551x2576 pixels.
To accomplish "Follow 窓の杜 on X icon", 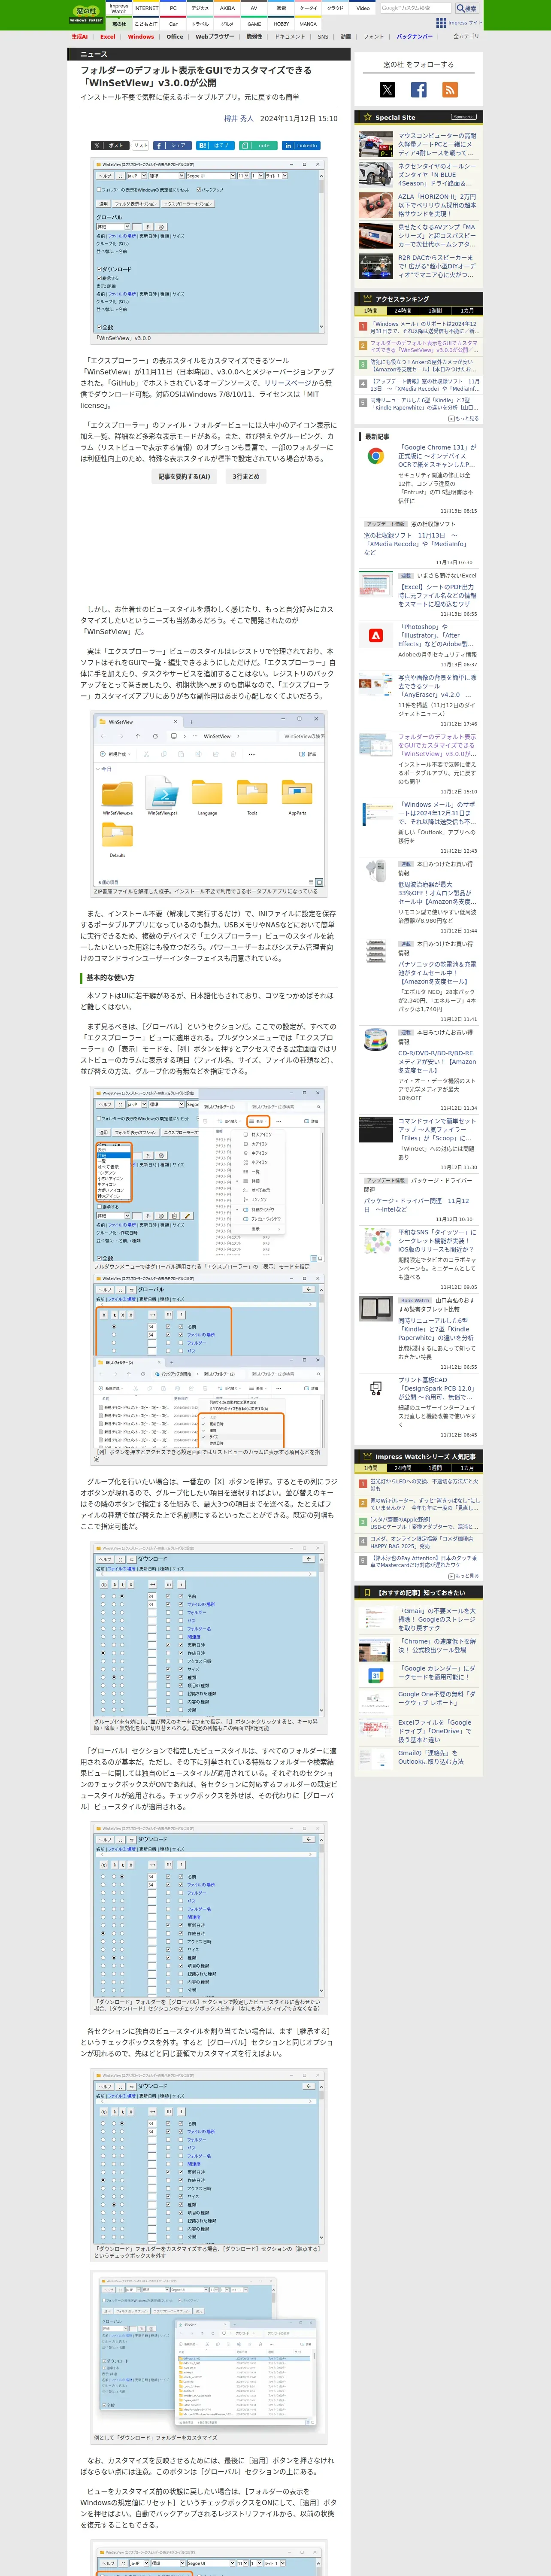I will pyautogui.click(x=387, y=90).
